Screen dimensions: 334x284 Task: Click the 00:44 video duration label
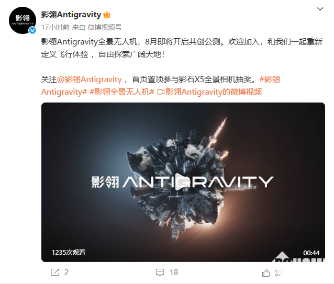311,253
